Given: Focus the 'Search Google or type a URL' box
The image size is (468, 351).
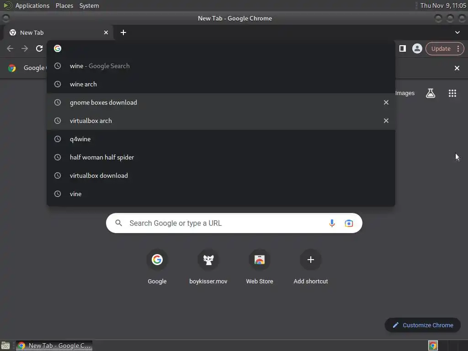Looking at the screenshot, I should click(234, 223).
